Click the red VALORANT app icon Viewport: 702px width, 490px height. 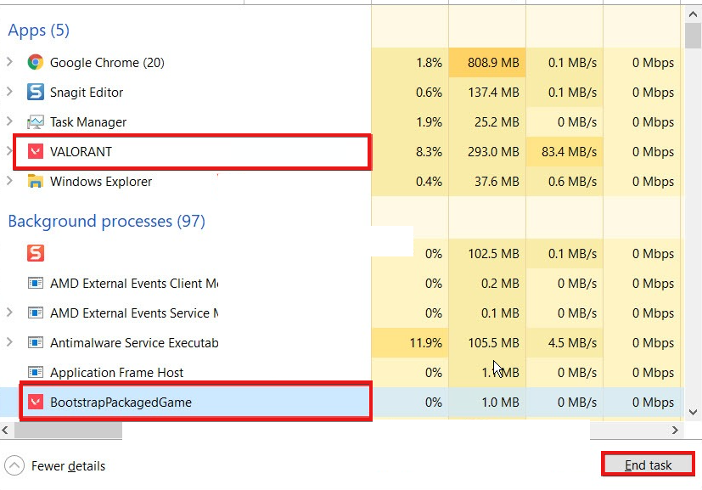point(36,151)
